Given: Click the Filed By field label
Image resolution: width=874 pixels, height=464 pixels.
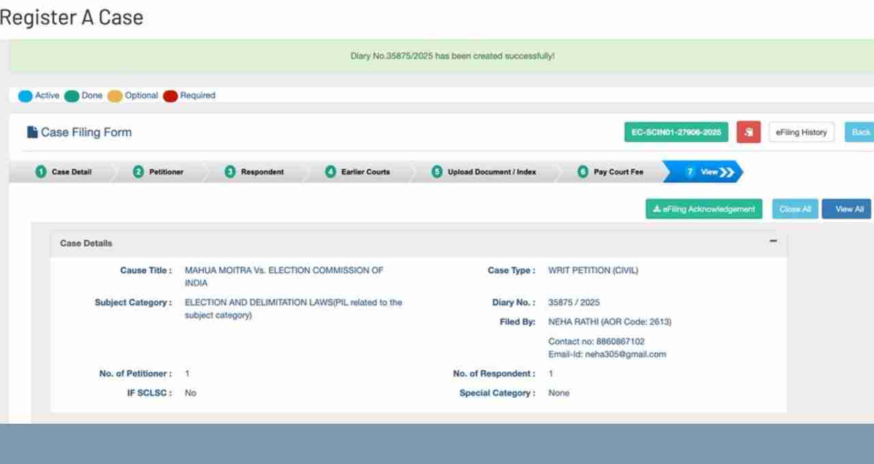Looking at the screenshot, I should point(518,321).
